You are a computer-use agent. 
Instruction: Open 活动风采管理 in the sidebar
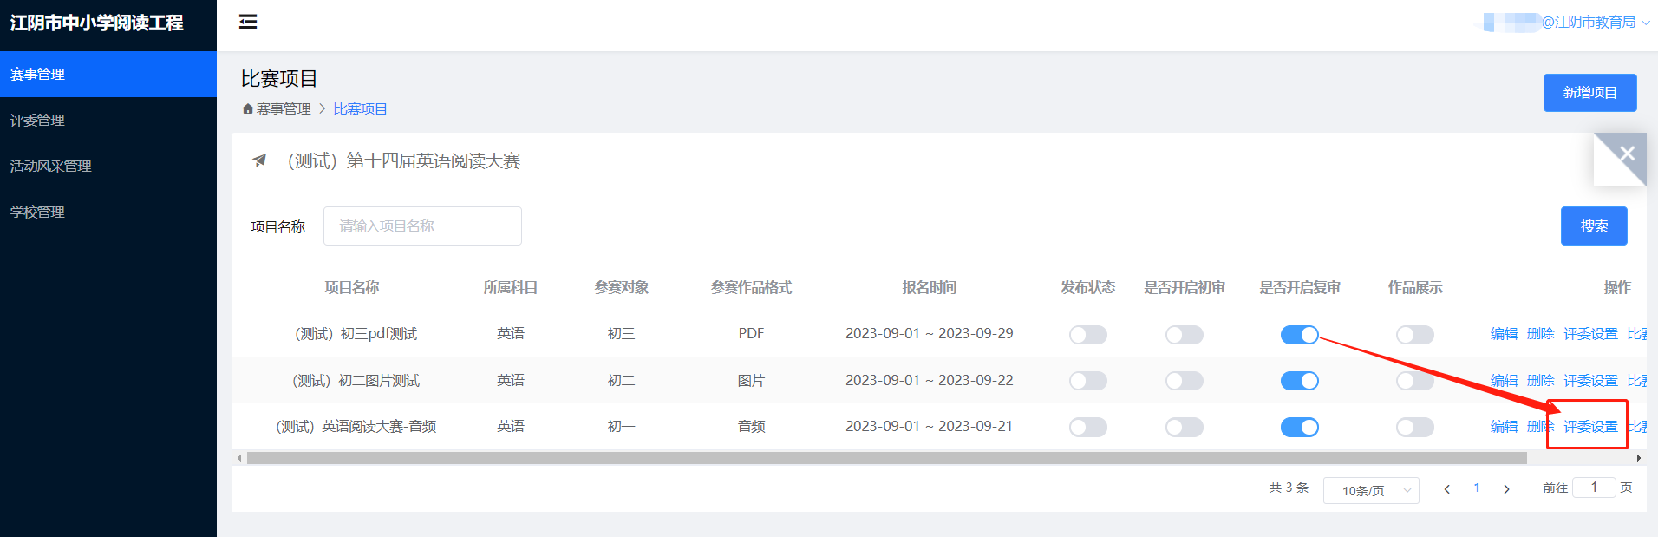click(x=50, y=167)
